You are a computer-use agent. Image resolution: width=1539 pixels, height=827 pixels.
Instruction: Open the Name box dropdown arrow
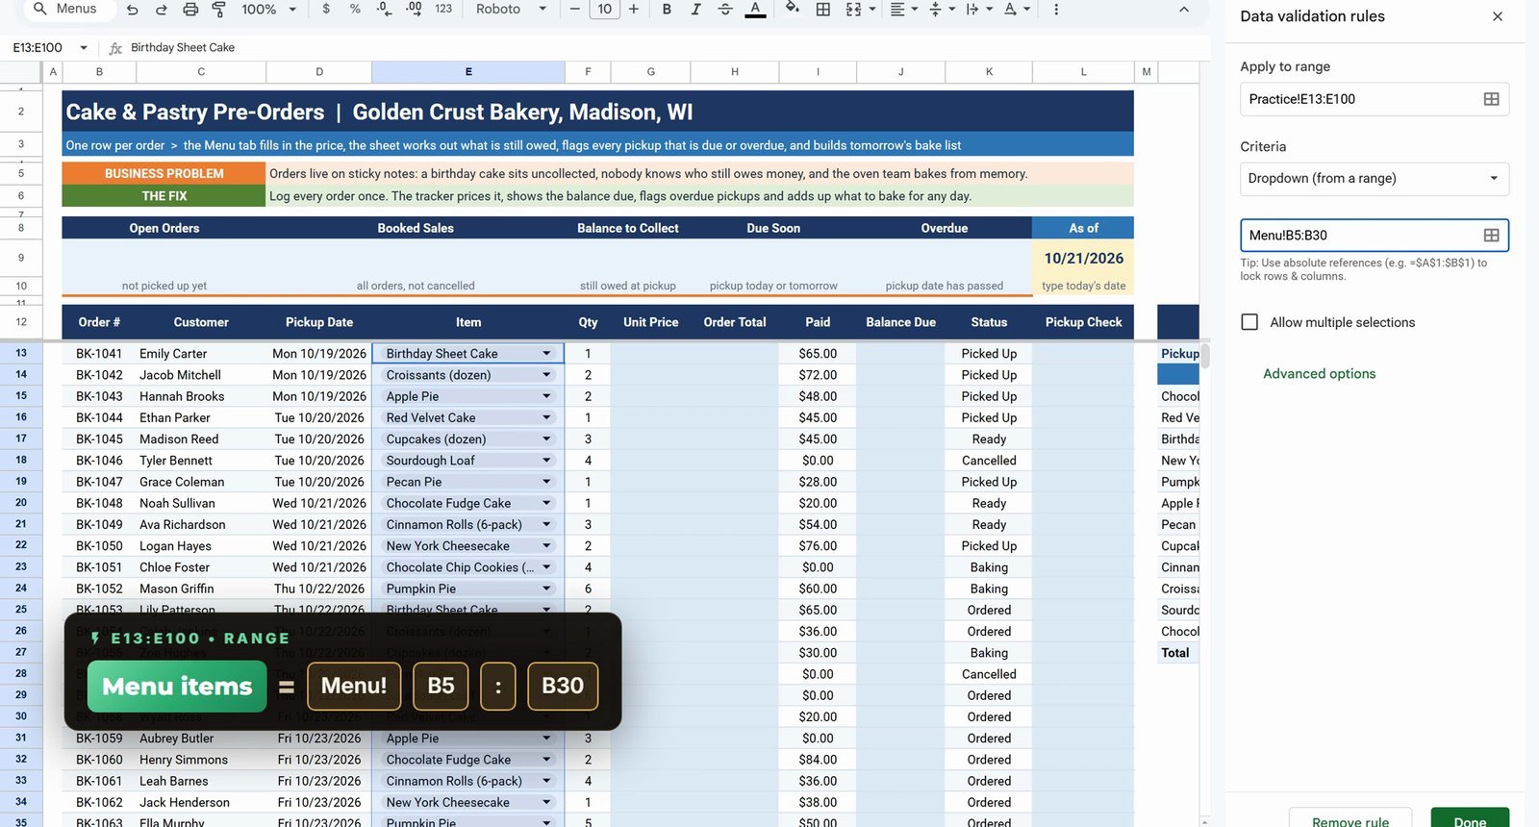[x=84, y=47]
